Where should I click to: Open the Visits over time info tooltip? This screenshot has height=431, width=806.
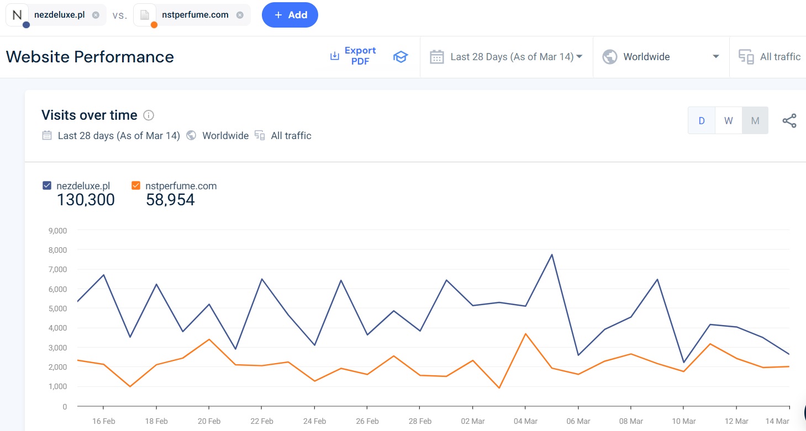point(149,115)
